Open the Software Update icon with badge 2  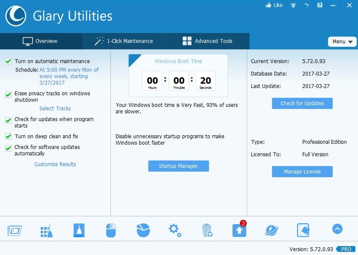(239, 229)
